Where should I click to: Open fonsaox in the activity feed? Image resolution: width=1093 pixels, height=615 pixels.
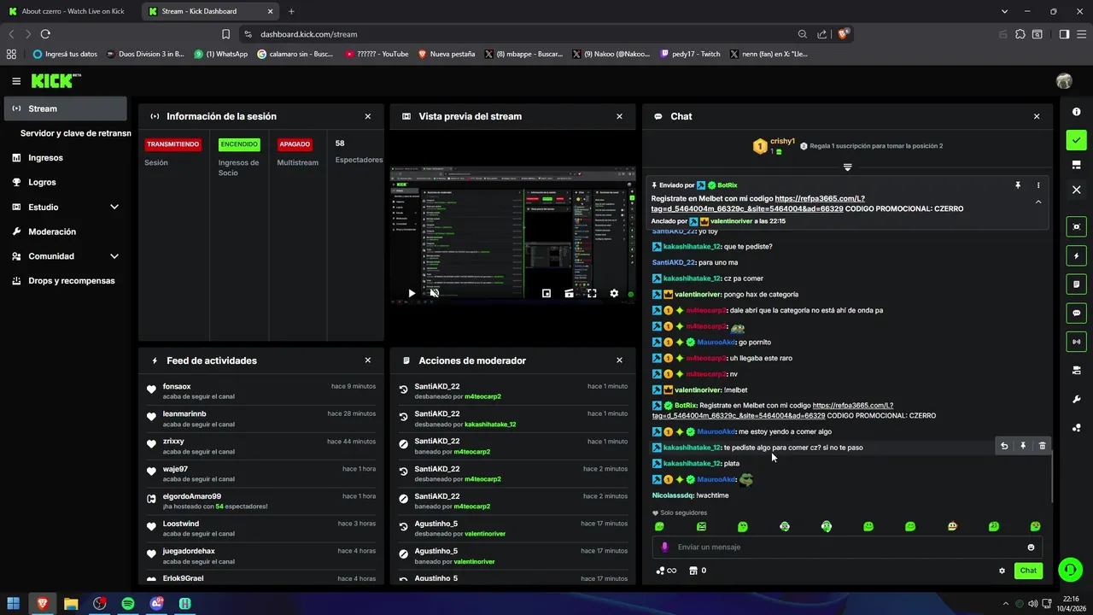click(177, 387)
